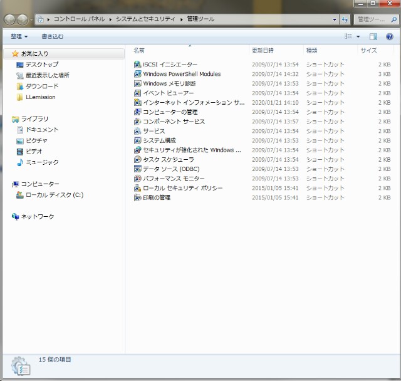Select the イベント ビューアー icon
The height and width of the screenshot is (381, 401).
point(138,93)
